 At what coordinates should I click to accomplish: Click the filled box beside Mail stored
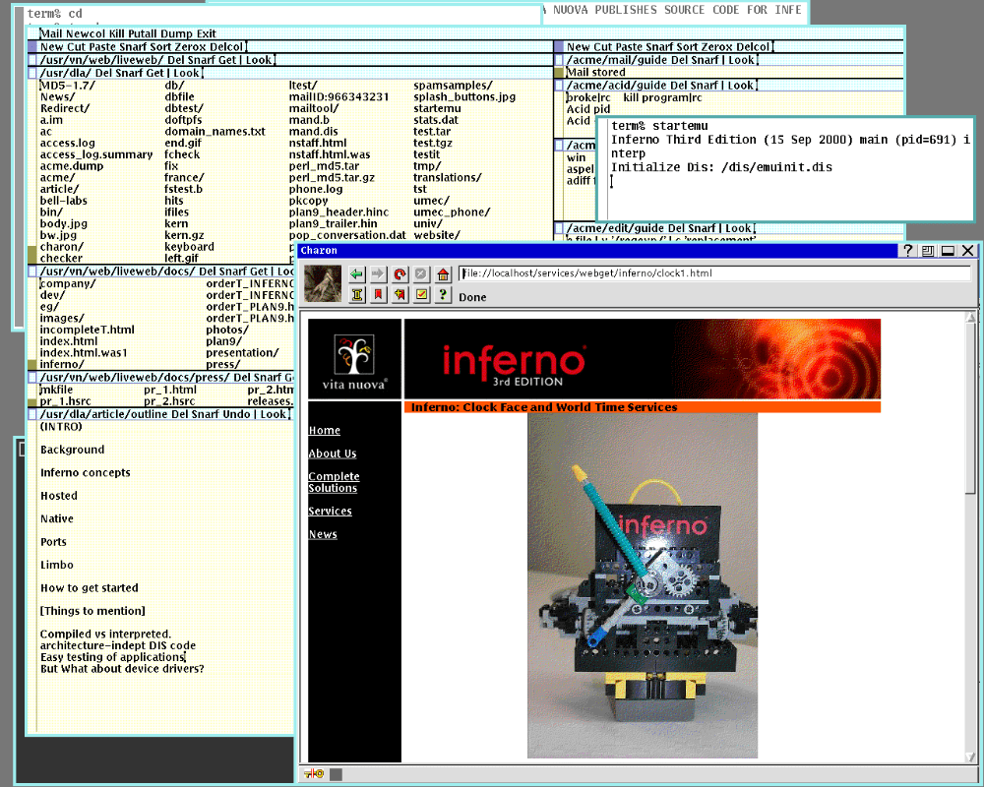click(x=560, y=73)
